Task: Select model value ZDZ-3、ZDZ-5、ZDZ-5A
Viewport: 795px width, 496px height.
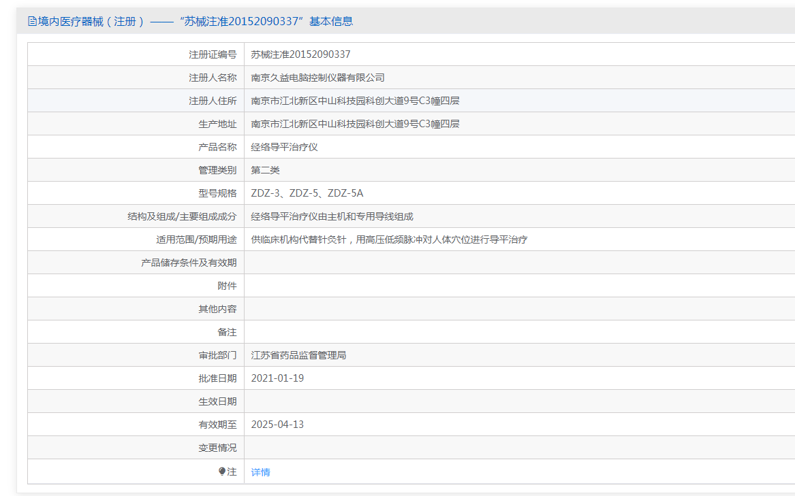Action: point(307,193)
